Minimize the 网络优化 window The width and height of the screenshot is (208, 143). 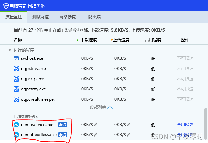point(196,5)
